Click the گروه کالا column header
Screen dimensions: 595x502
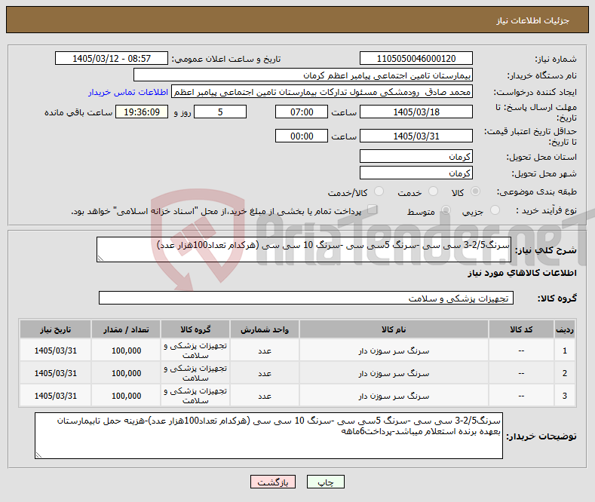tap(195, 329)
